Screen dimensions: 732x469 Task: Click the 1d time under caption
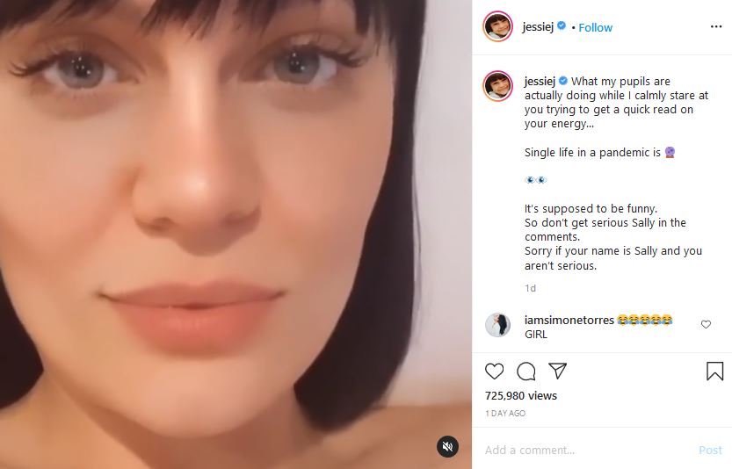point(530,288)
